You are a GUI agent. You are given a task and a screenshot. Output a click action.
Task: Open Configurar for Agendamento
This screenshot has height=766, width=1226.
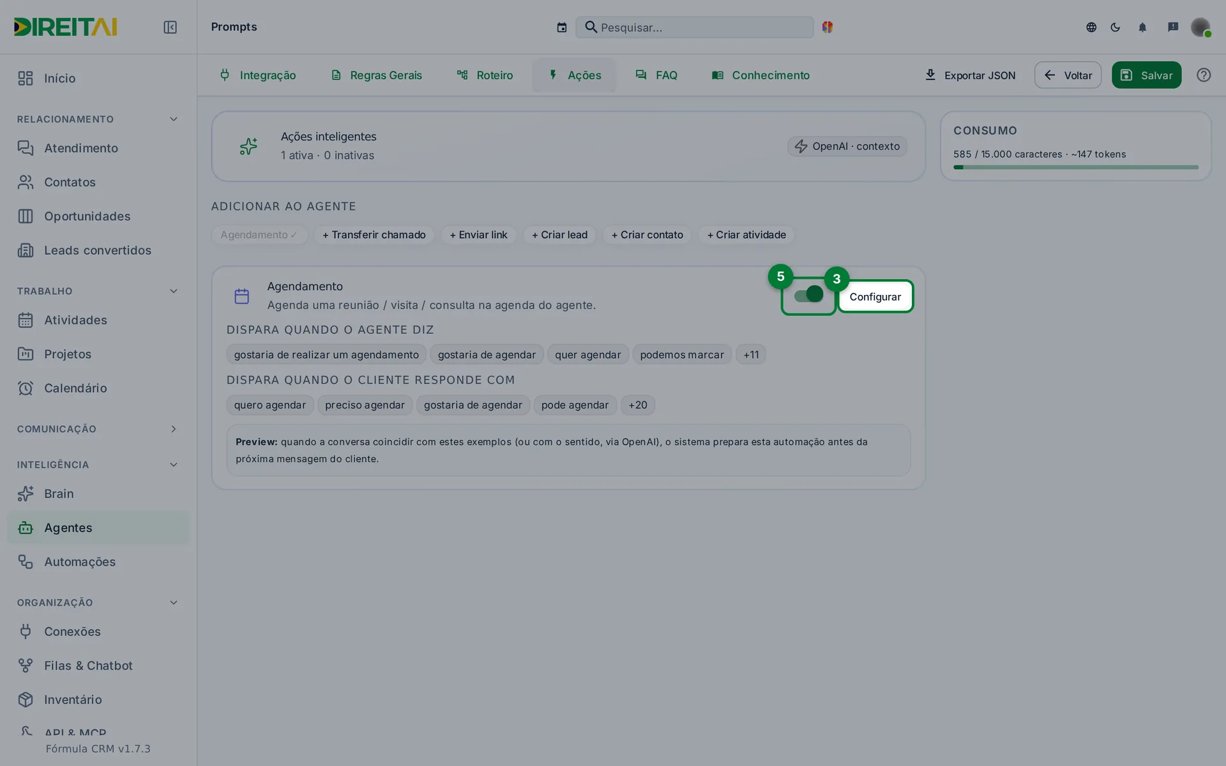click(875, 296)
